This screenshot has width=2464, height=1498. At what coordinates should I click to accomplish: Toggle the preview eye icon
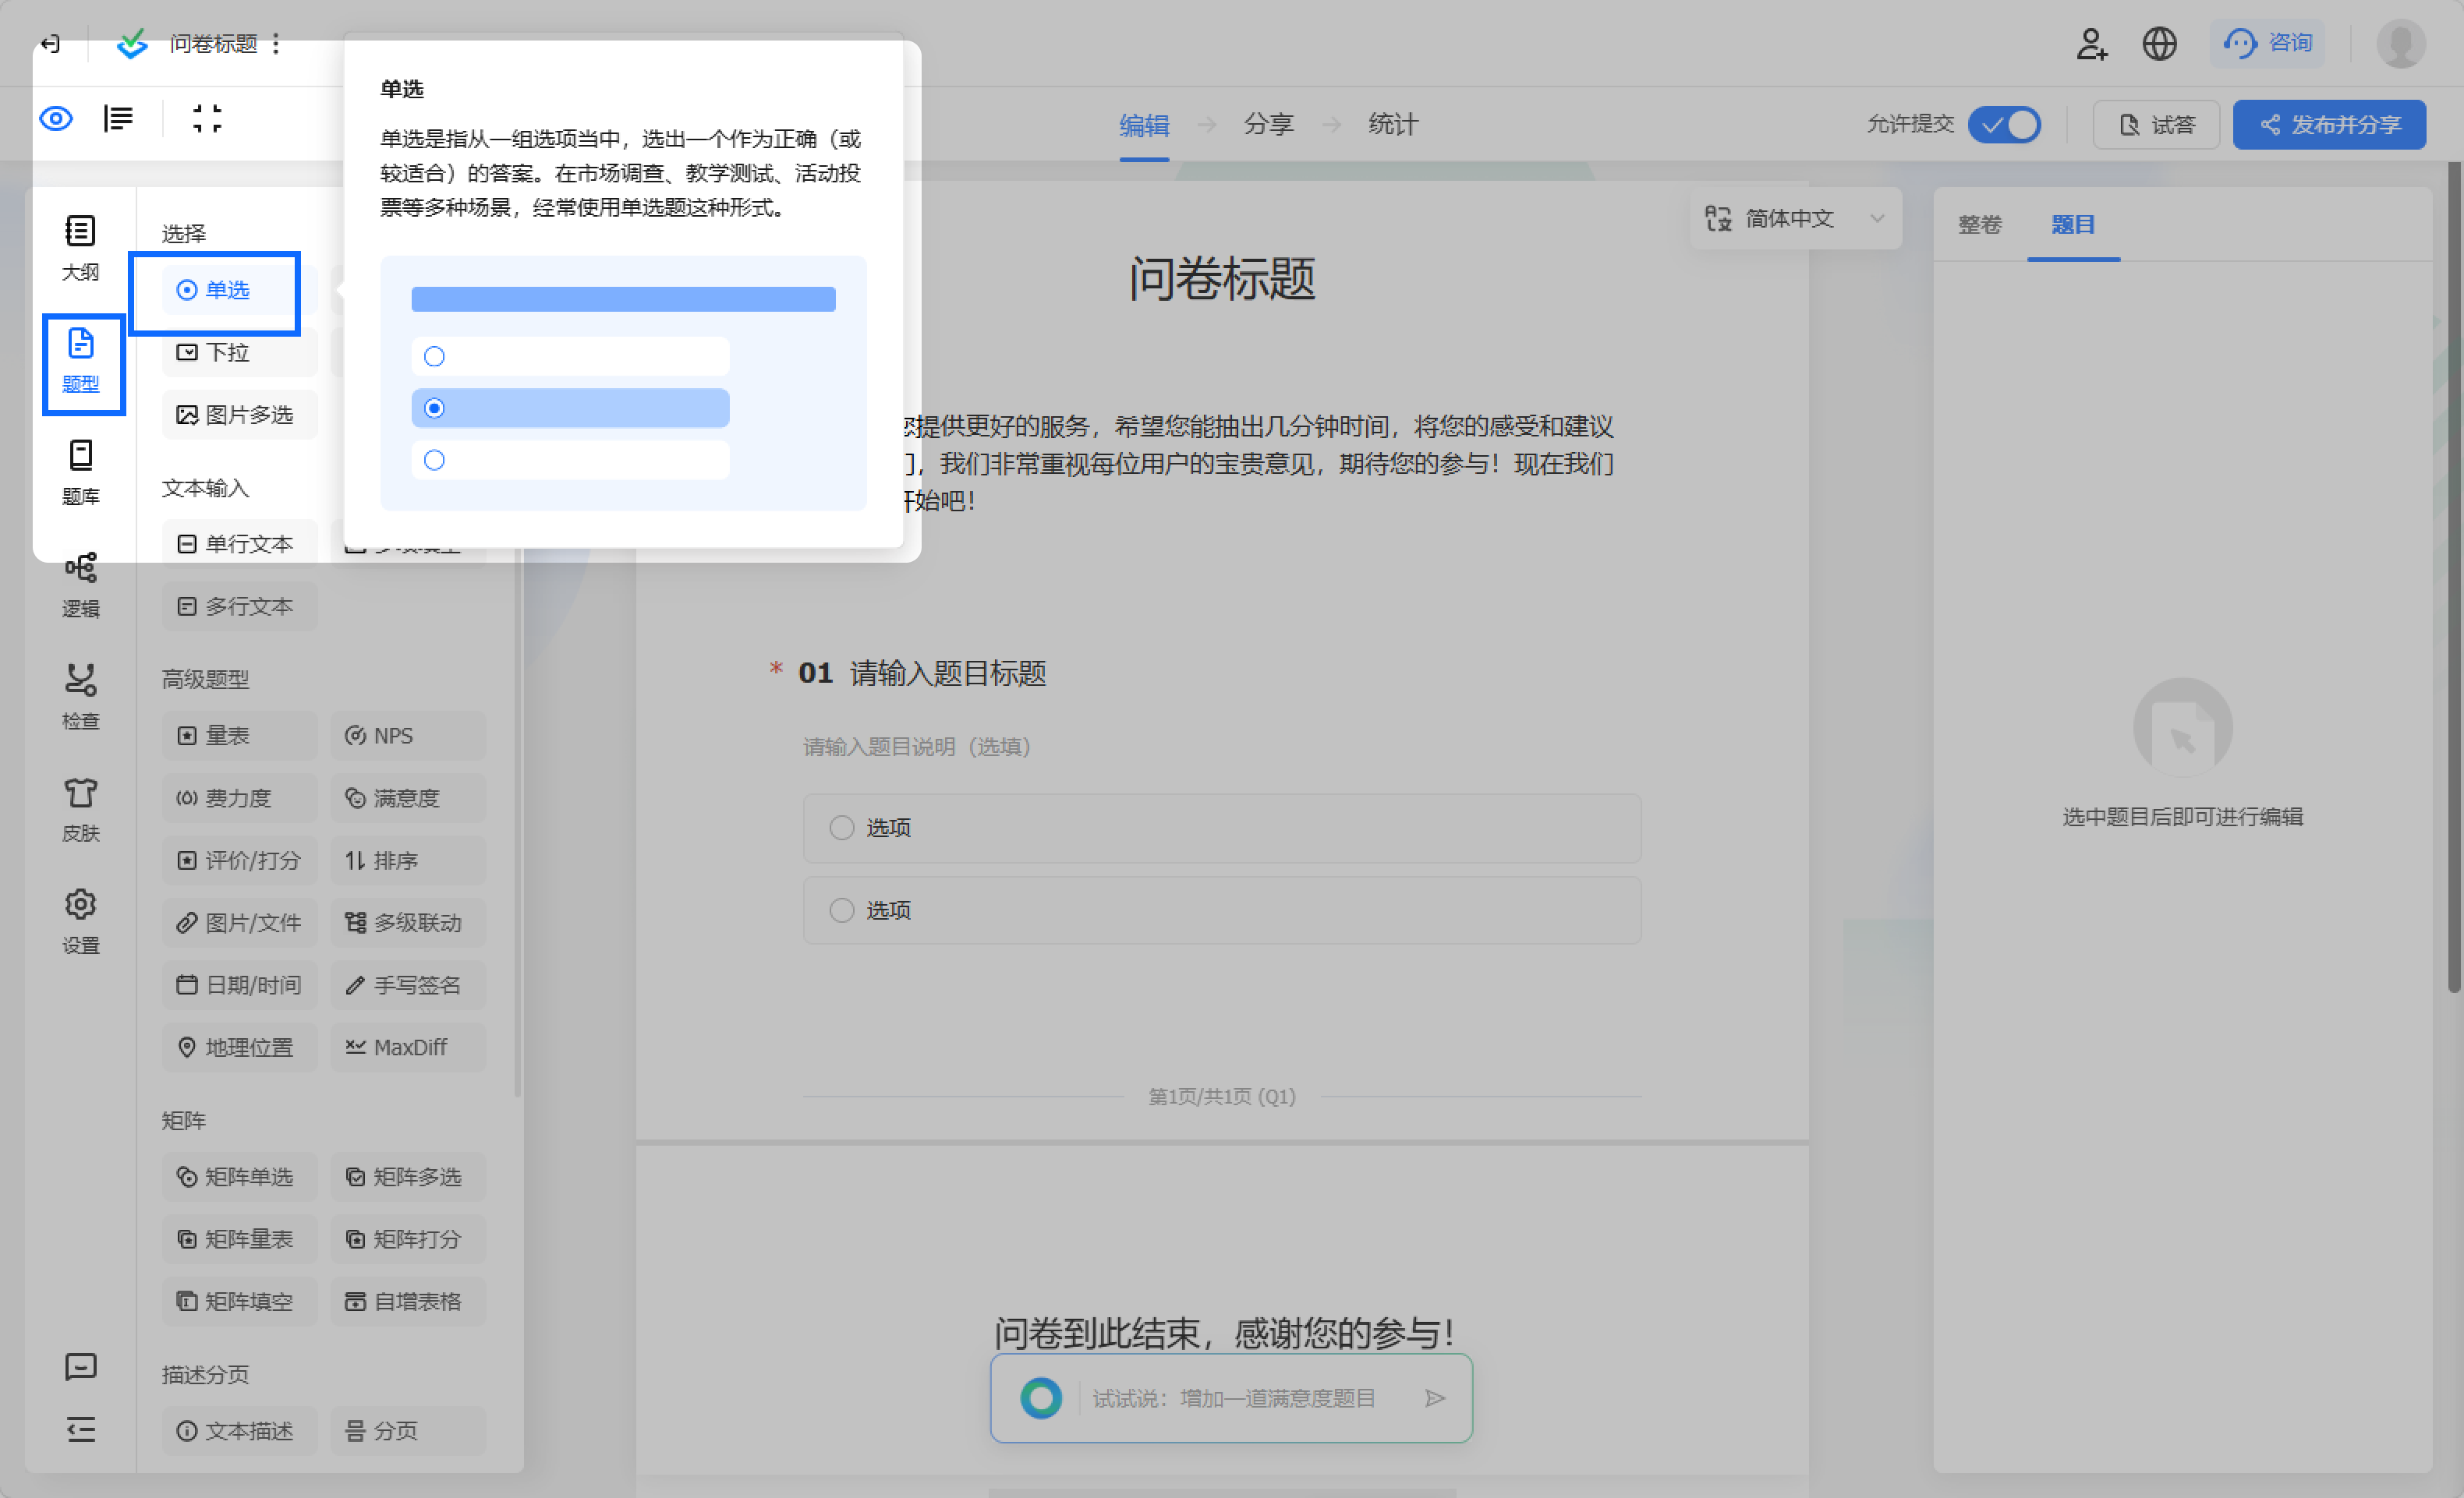[56, 119]
